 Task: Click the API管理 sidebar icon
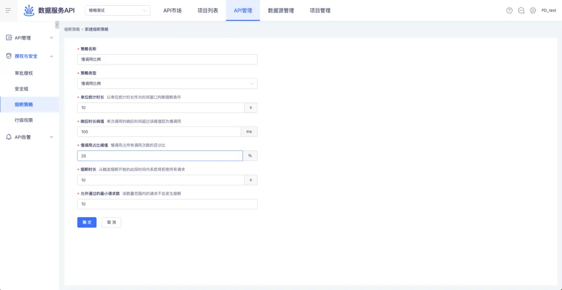[x=9, y=37]
